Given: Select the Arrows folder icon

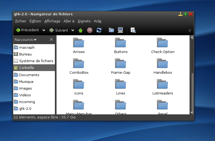Looking at the screenshot, I should (79, 43).
